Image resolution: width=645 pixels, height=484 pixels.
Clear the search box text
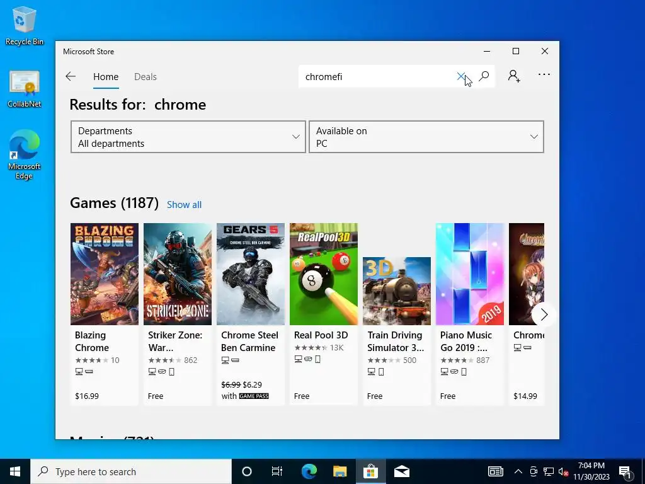coord(460,76)
